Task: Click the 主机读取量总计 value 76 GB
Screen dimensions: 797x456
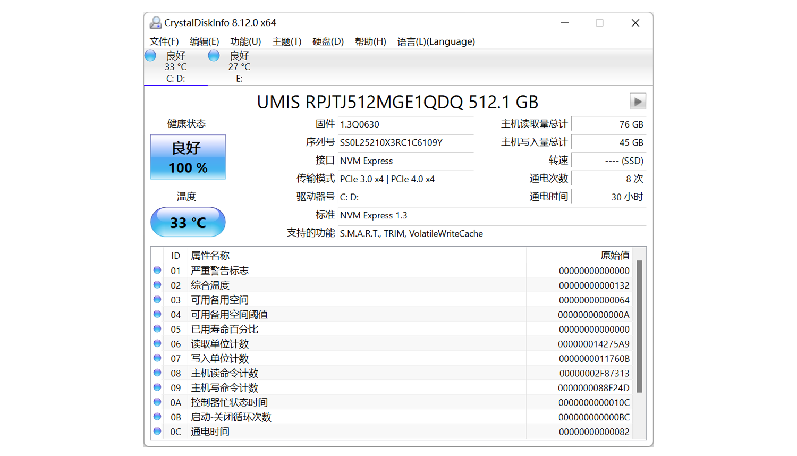Action: click(x=609, y=124)
